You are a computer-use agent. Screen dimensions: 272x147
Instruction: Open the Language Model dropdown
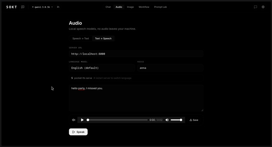point(102,68)
